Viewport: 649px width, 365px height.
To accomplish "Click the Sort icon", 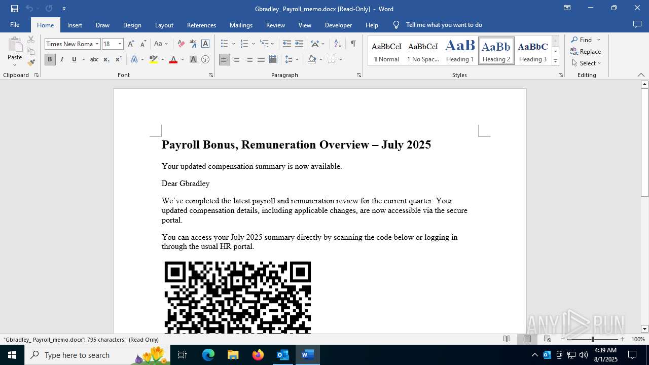I will tap(338, 44).
